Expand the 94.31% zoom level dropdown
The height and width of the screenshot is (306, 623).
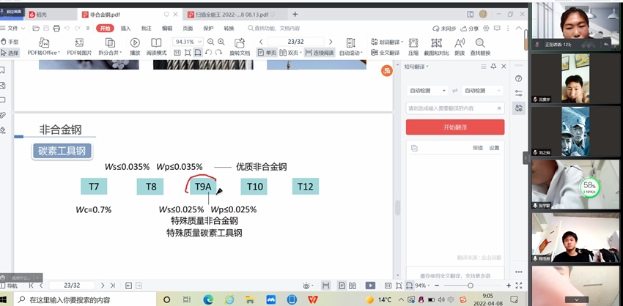(199, 42)
